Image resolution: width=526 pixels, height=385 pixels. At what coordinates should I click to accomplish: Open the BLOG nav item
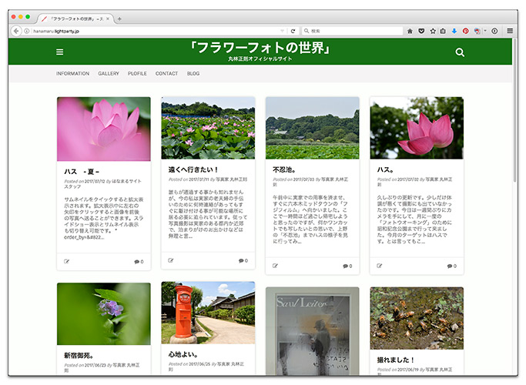193,73
